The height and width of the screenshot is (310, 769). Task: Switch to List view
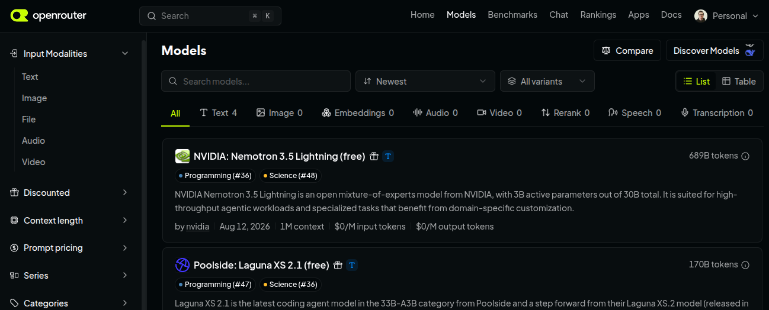point(697,82)
